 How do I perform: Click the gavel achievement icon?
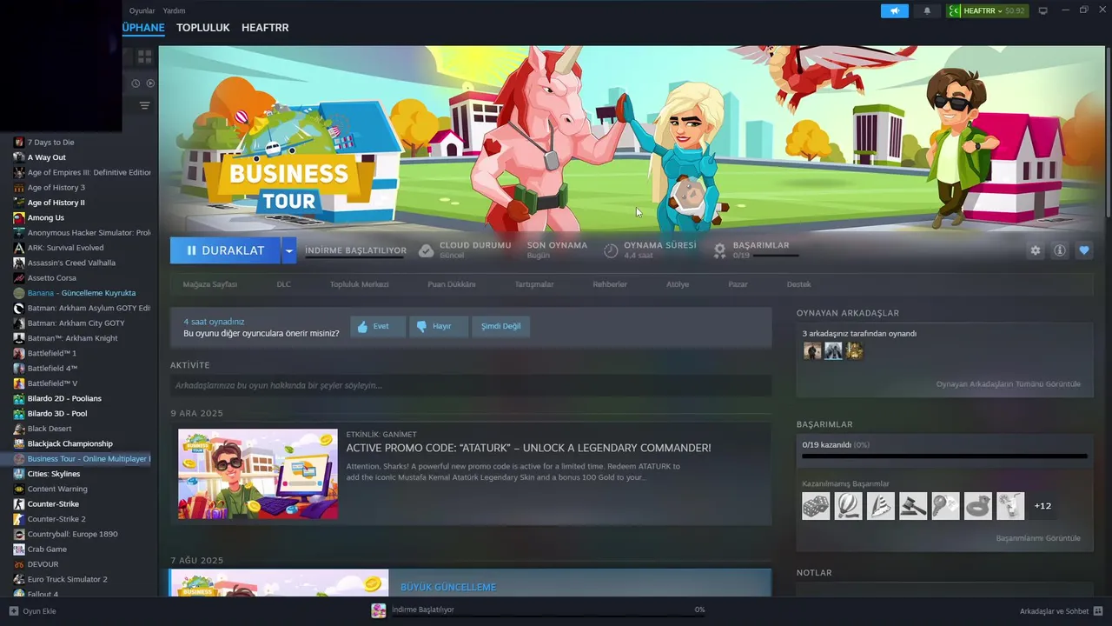point(913,506)
